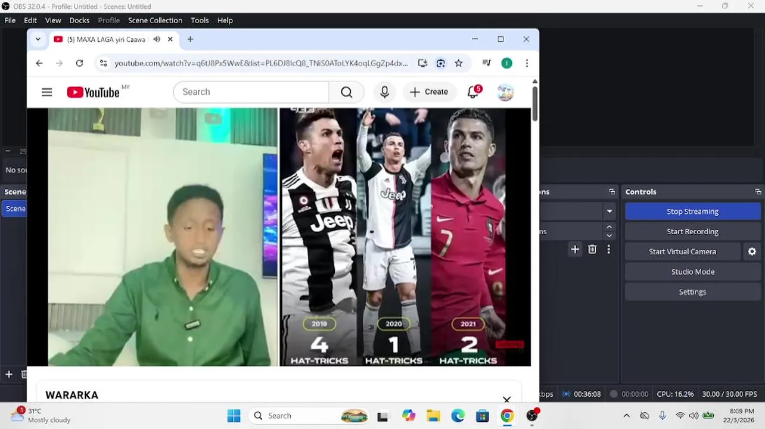The height and width of the screenshot is (429, 765).
Task: Increase transition duration with up arrow
Action: (x=609, y=227)
